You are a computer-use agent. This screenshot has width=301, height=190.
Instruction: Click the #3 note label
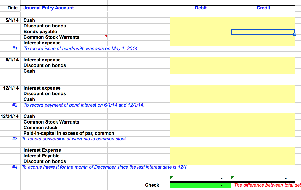(x=15, y=139)
